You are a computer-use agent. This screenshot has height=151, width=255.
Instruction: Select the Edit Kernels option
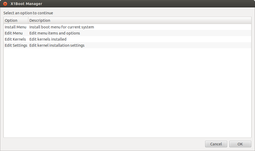tap(15, 39)
